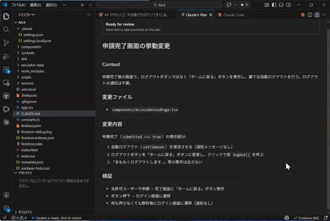Screen dimensions: 330x221
Task: Open the Run and Debug view
Action: click(6, 56)
